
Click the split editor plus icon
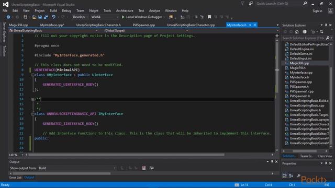tap(277, 36)
